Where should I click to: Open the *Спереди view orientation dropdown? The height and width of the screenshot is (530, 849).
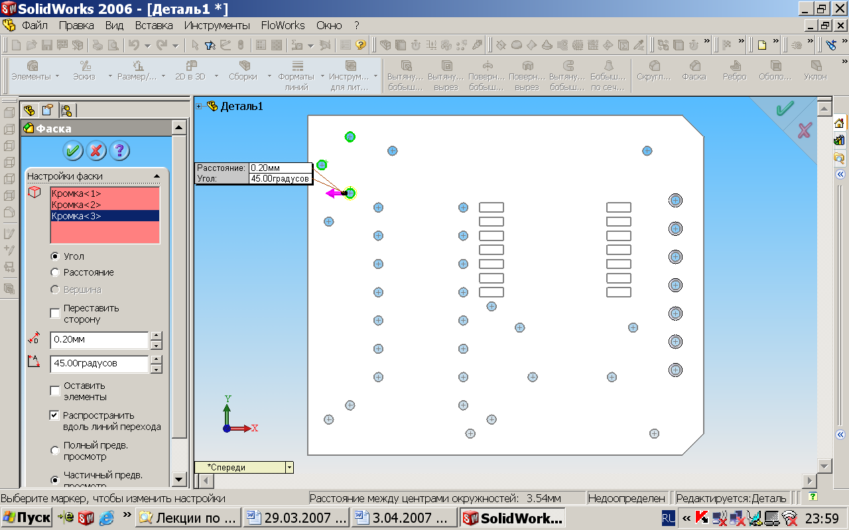point(289,467)
